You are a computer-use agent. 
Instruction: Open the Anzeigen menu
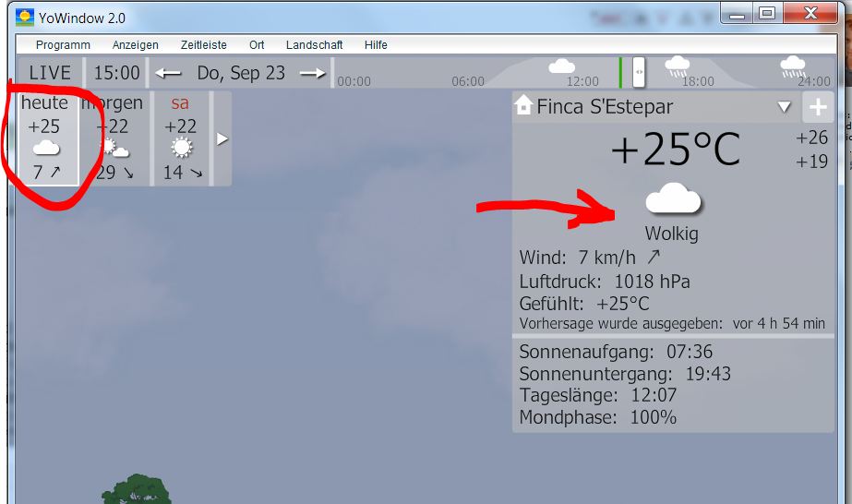tap(136, 45)
